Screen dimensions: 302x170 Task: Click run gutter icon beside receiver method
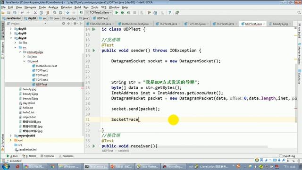click(x=94, y=146)
